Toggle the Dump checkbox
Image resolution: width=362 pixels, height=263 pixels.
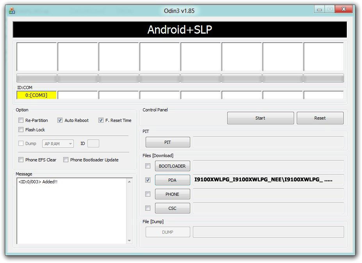[x=21, y=143]
